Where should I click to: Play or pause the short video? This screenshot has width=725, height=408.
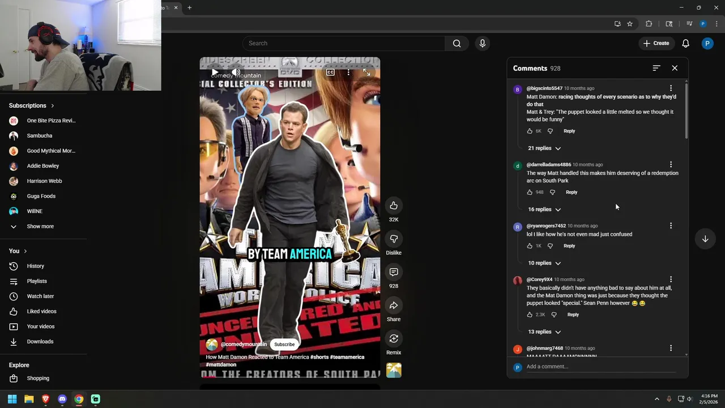tap(215, 72)
